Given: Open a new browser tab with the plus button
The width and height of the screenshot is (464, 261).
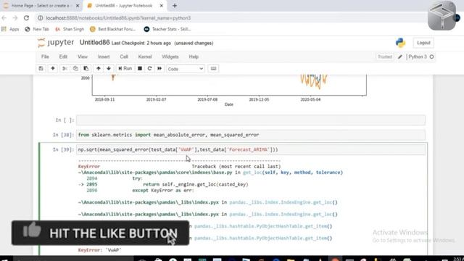Looking at the screenshot, I should pyautogui.click(x=175, y=6).
